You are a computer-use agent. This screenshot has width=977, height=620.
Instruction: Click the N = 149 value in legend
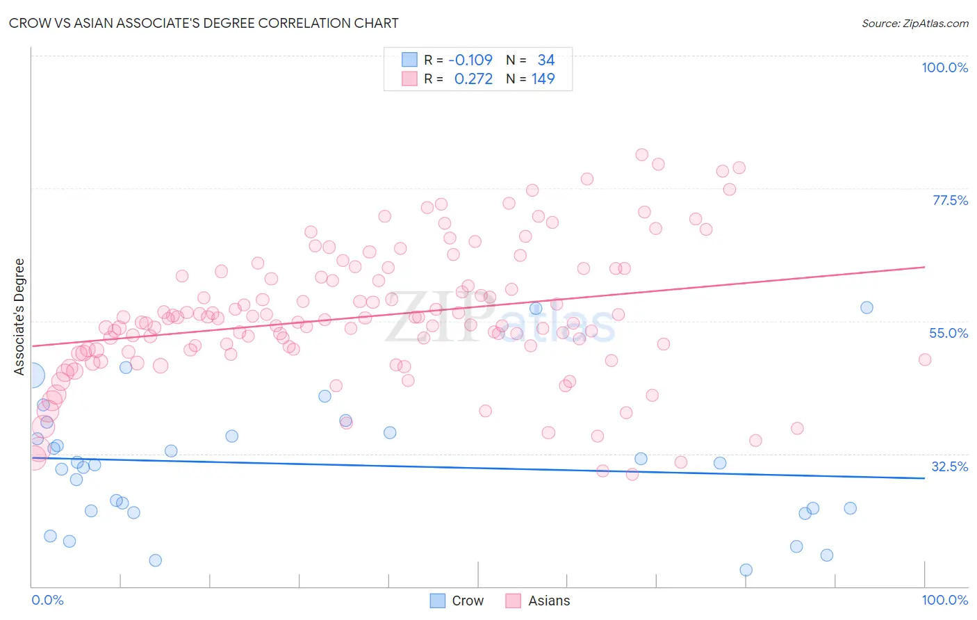[530, 79]
